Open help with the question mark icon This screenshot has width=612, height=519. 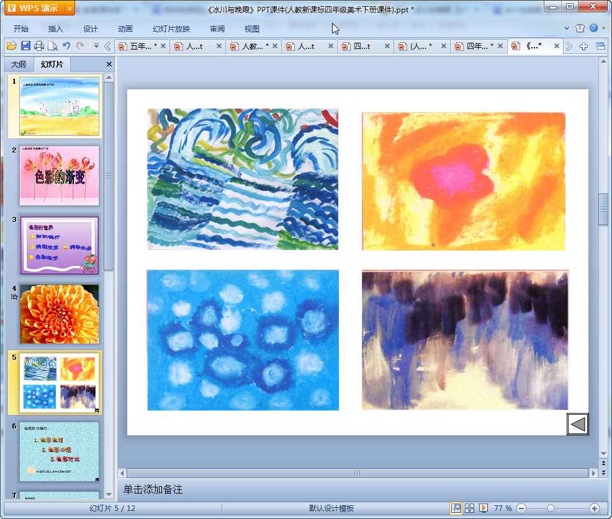[x=593, y=28]
